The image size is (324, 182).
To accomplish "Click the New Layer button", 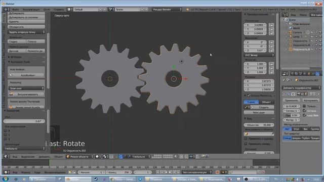I will [259, 112].
